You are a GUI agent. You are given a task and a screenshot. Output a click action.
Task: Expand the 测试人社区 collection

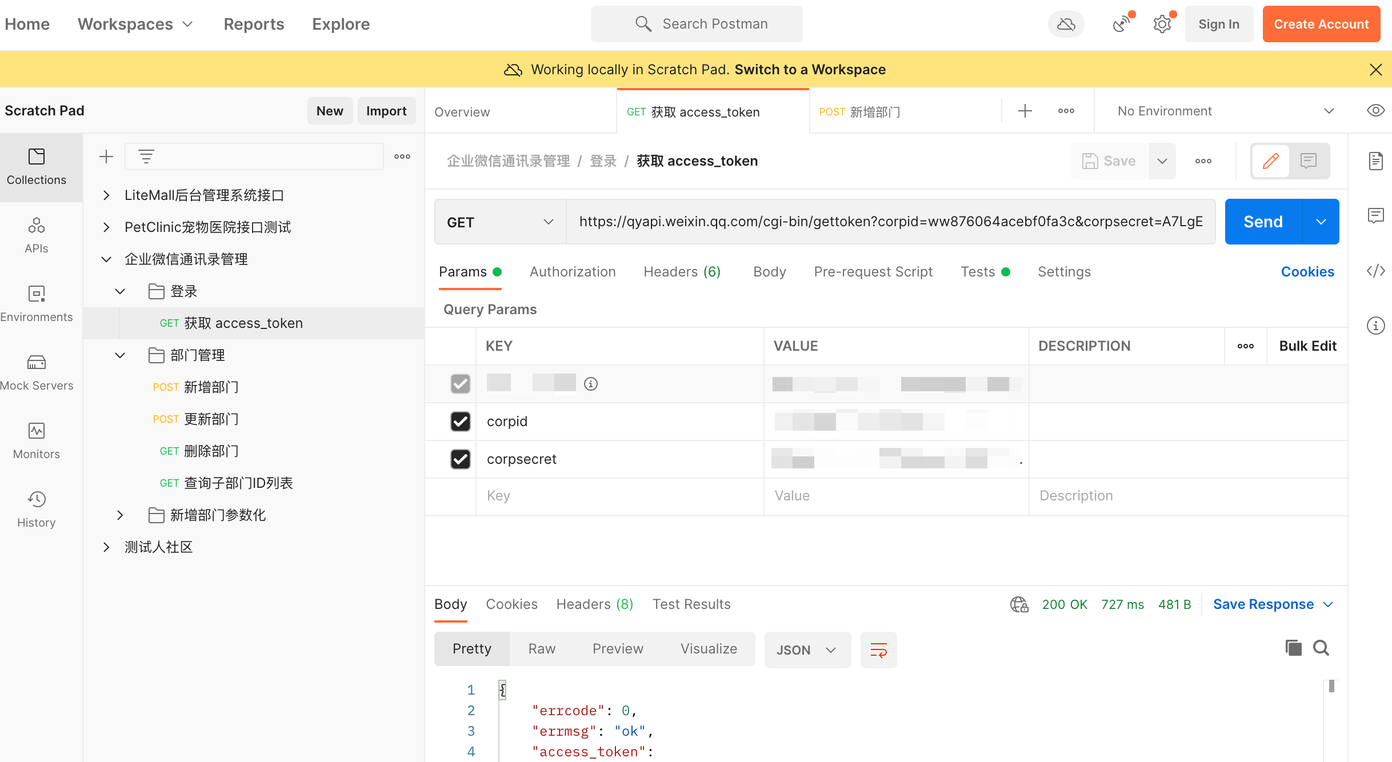tap(106, 547)
